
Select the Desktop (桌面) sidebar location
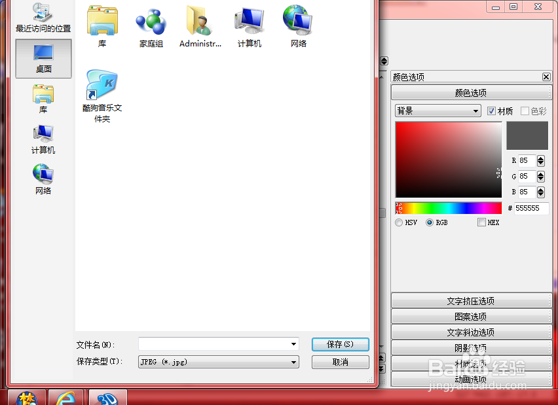point(43,59)
